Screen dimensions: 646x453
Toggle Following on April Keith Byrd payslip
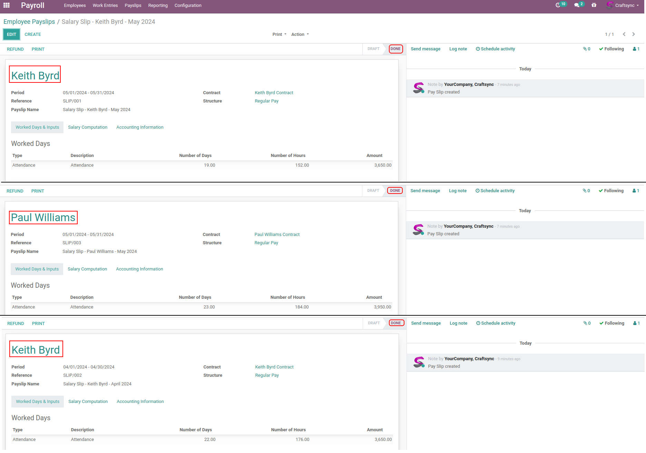612,323
